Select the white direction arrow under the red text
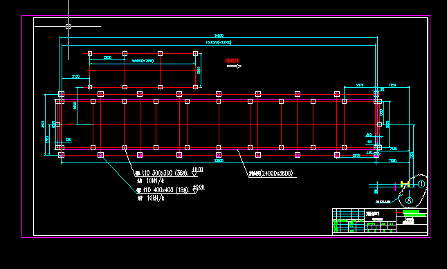 tap(235, 66)
